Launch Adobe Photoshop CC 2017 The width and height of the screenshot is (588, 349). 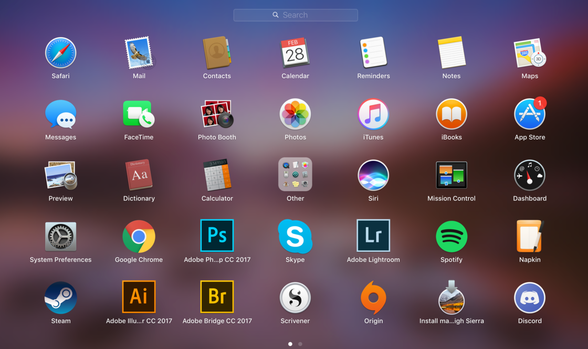coord(217,236)
